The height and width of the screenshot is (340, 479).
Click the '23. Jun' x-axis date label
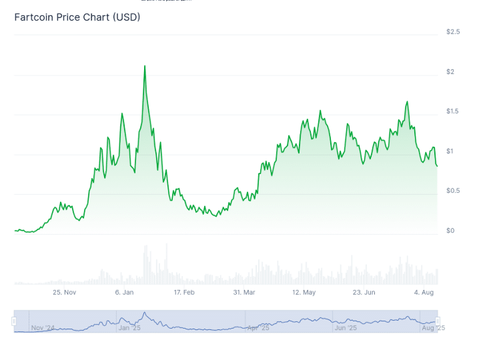tap(364, 293)
